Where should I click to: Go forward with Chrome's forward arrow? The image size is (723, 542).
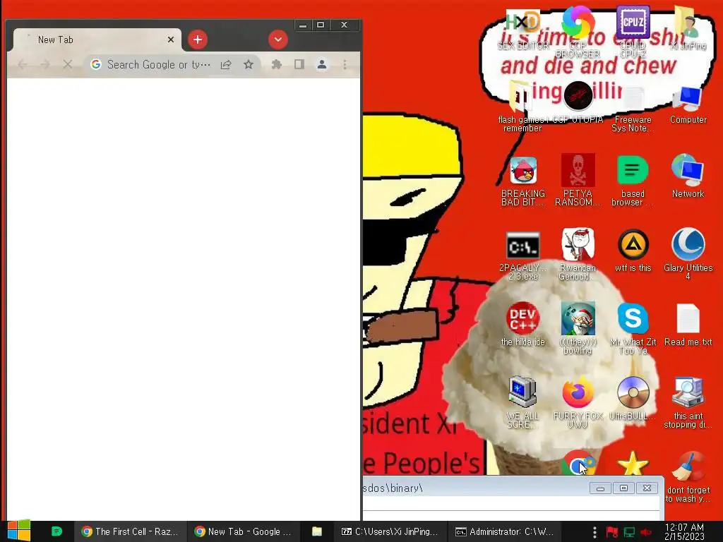pyautogui.click(x=45, y=64)
